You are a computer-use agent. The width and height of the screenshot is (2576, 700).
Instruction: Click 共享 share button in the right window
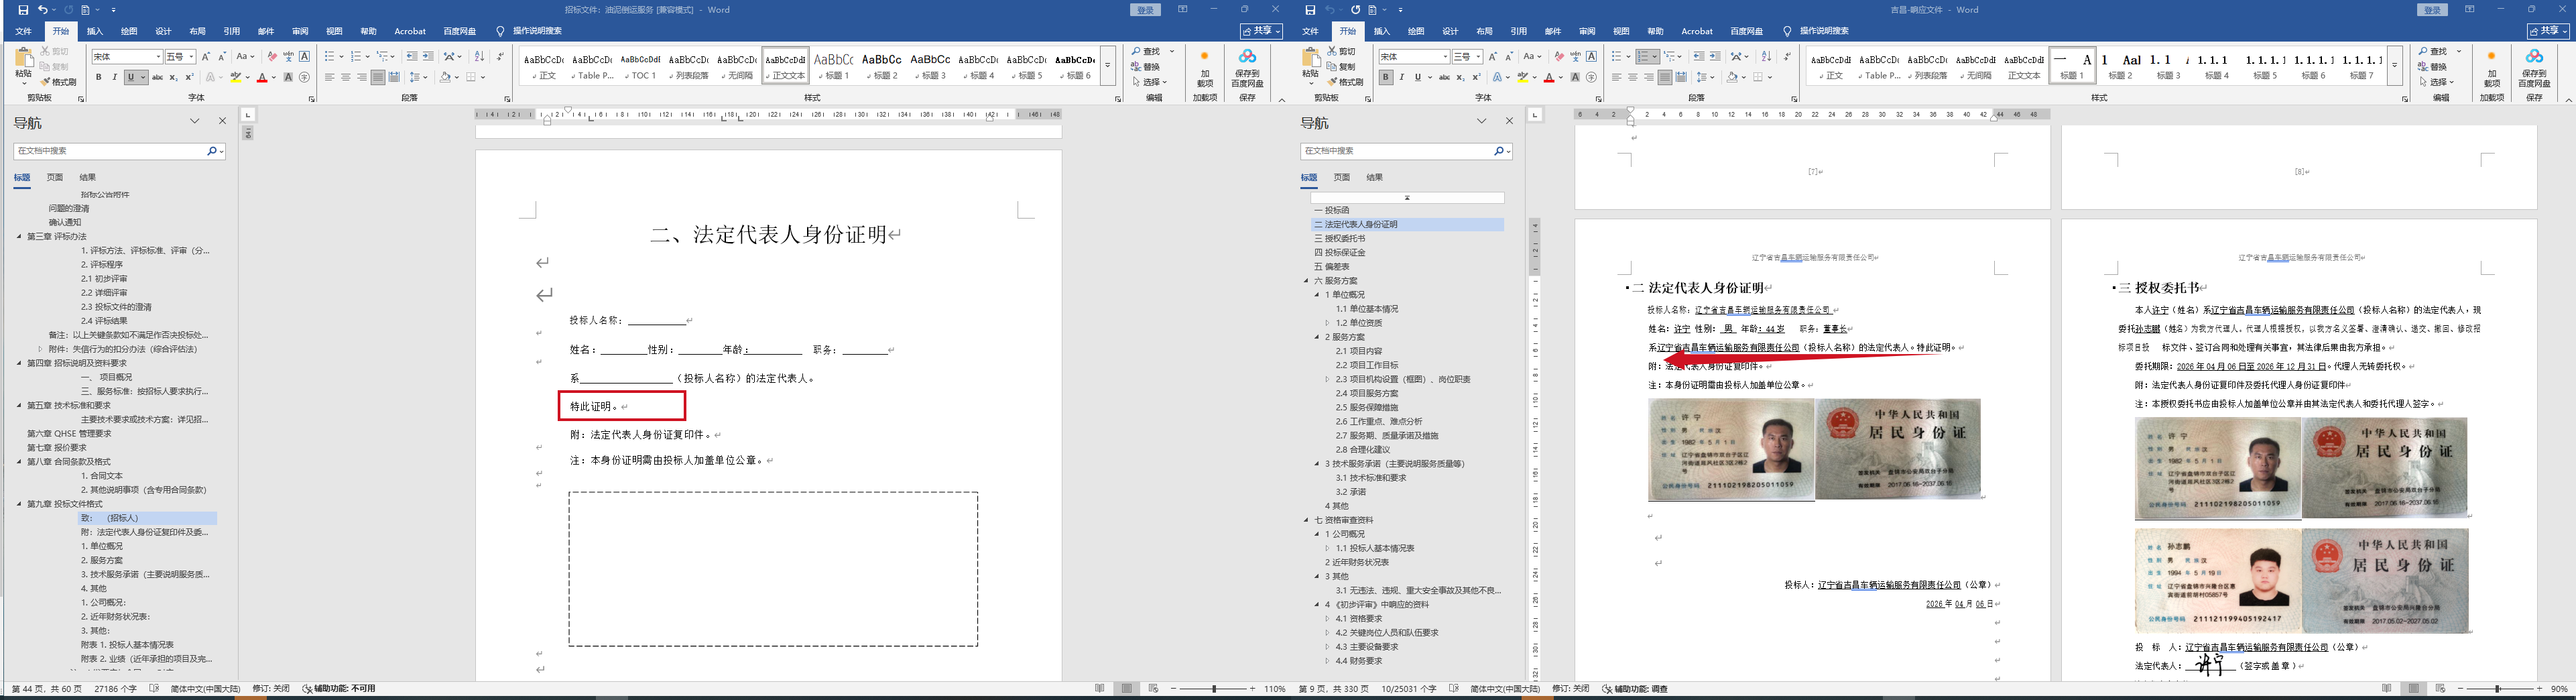point(2548,31)
